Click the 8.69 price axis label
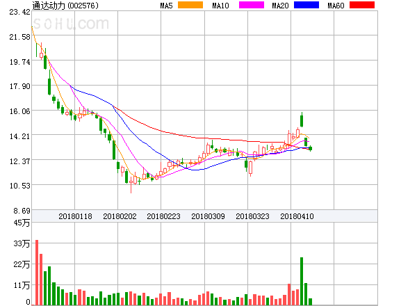This screenshot has width=417, height=306. (x=22, y=211)
